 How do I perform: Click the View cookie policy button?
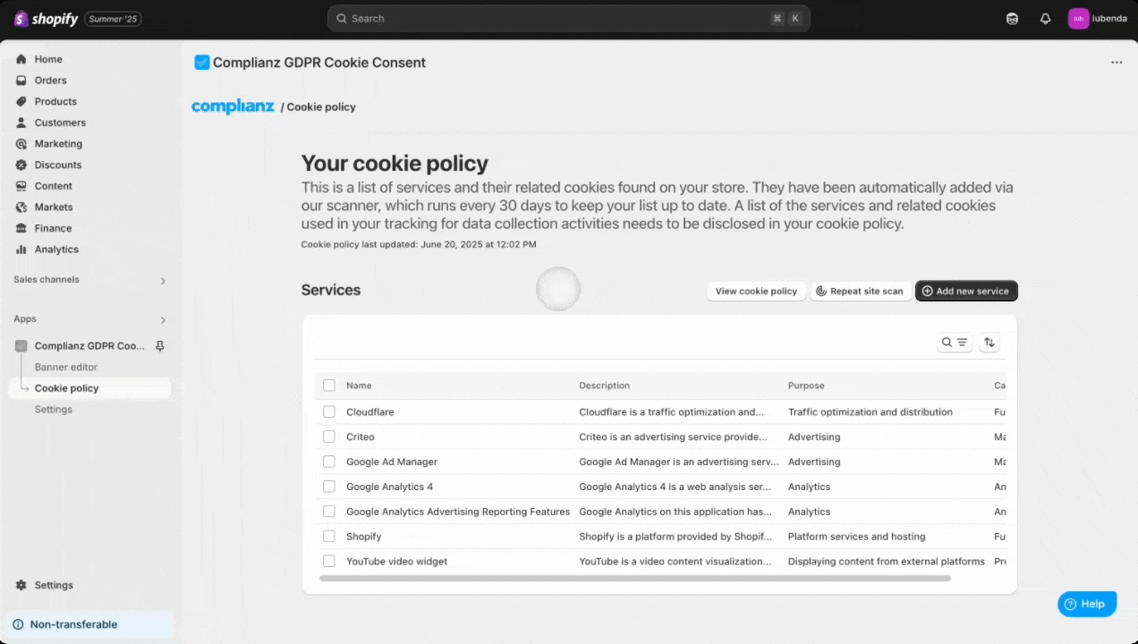coord(756,291)
